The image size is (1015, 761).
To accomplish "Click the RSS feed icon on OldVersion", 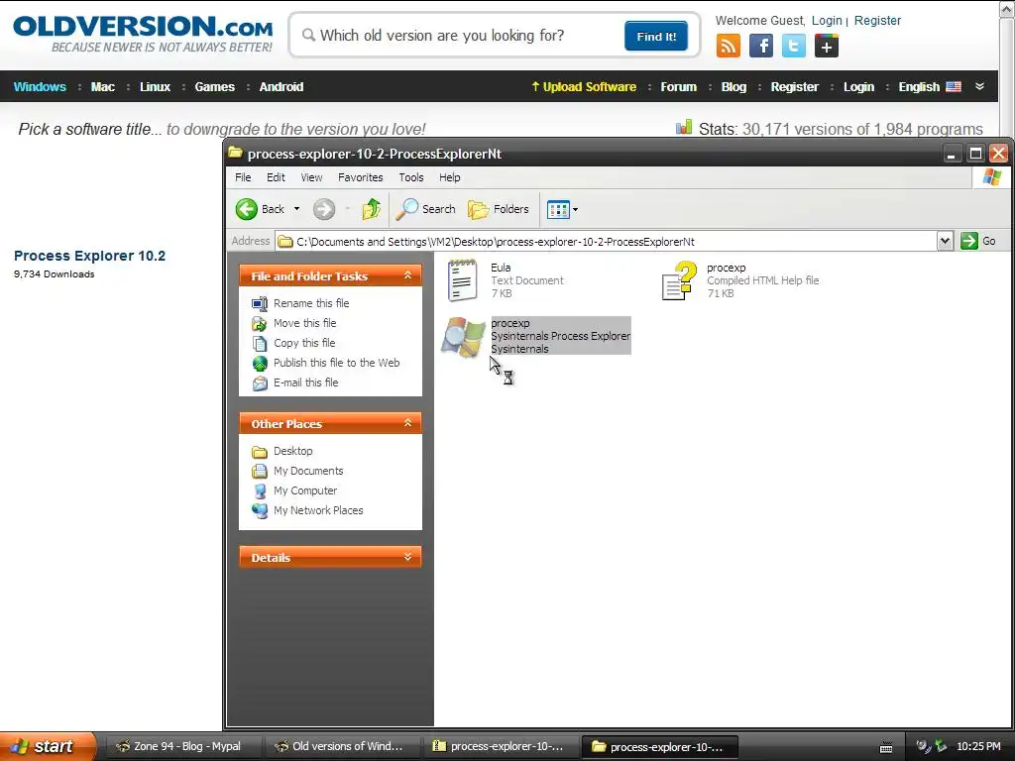I will click(729, 46).
